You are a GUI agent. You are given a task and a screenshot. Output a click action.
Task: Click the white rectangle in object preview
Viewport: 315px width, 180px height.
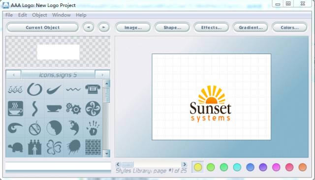coord(58,52)
